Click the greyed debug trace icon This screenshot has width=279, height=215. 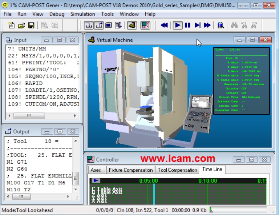click(54, 25)
